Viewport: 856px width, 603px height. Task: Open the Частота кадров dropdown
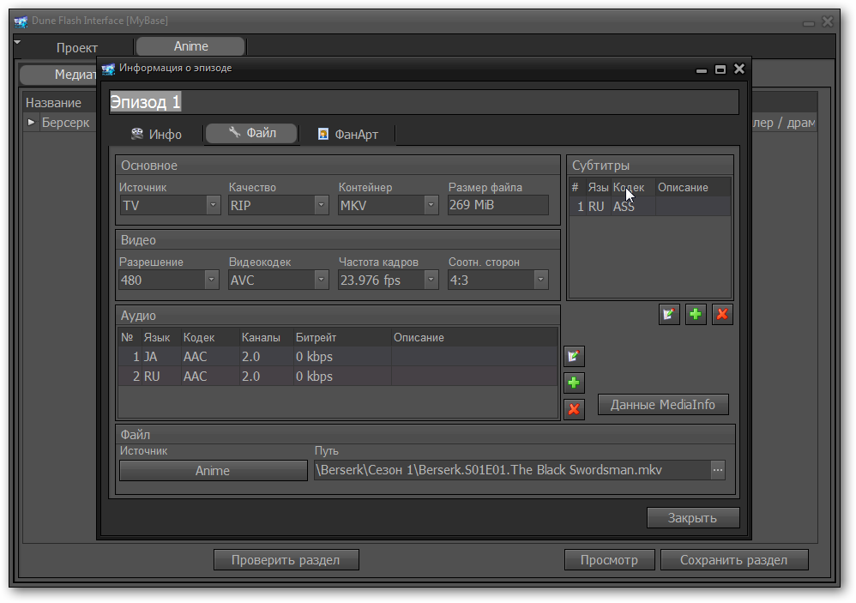point(431,280)
